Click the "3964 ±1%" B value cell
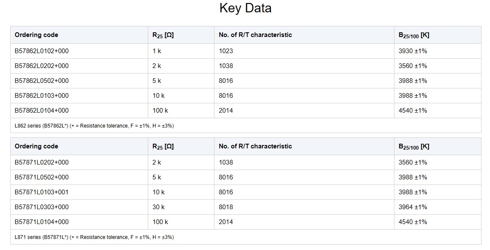 [x=413, y=207]
